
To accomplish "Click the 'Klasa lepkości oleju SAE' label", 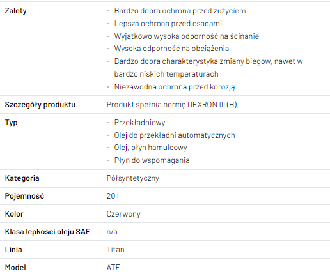I will pyautogui.click(x=47, y=232).
